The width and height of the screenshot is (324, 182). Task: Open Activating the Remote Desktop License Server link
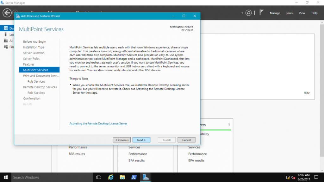coord(98,123)
